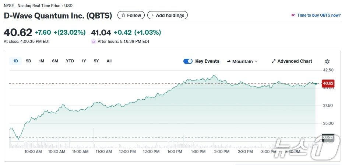The image size is (345, 165).
Task: Show the 1Y price history
Action: (84, 61)
